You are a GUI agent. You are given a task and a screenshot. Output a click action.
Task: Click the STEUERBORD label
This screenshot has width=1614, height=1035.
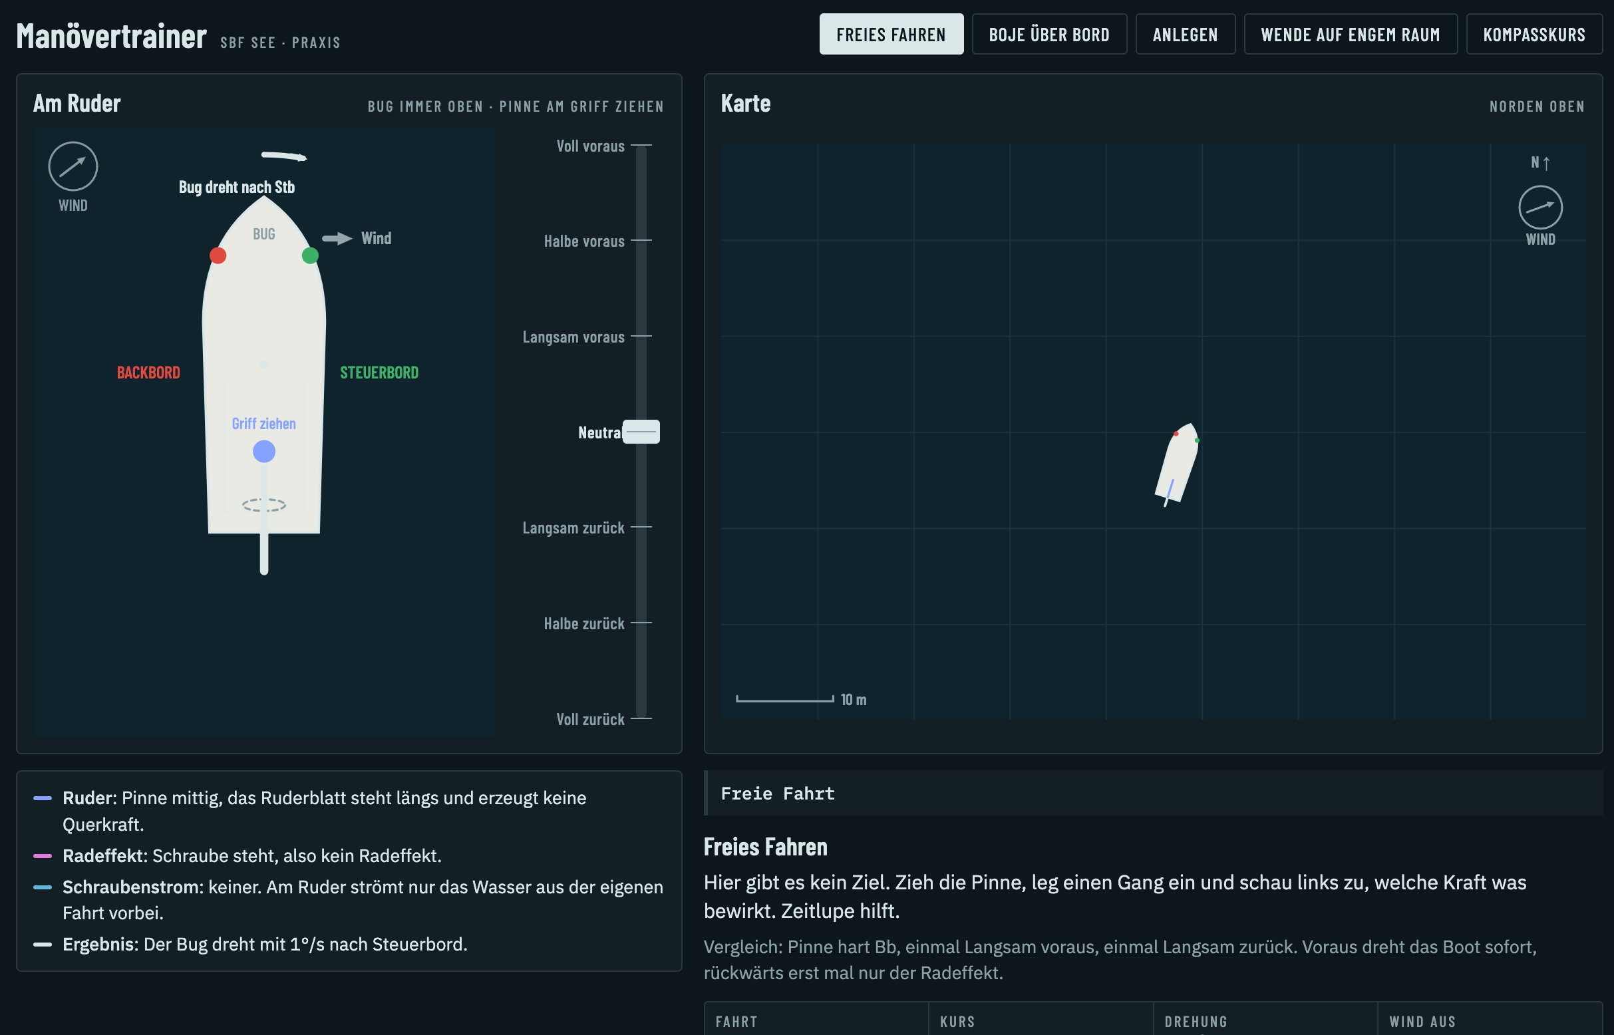pyautogui.click(x=379, y=372)
